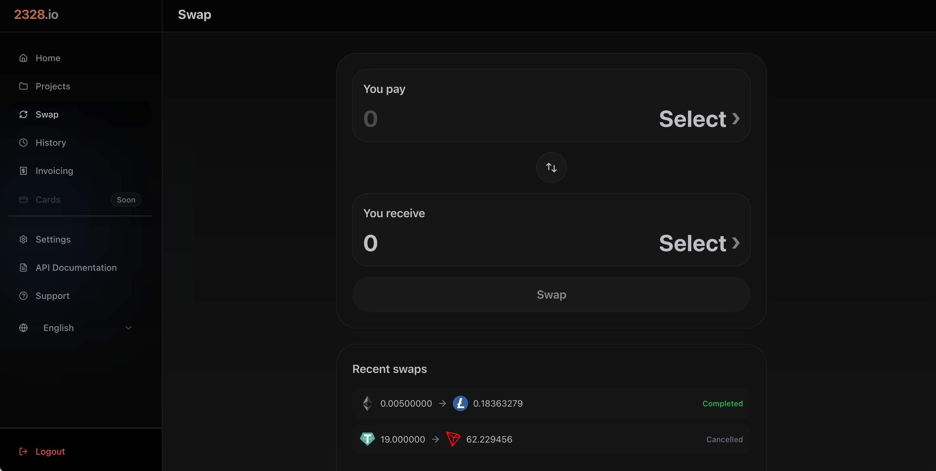Click the Swap refresh icon in sidebar
The width and height of the screenshot is (936, 471).
pos(23,114)
